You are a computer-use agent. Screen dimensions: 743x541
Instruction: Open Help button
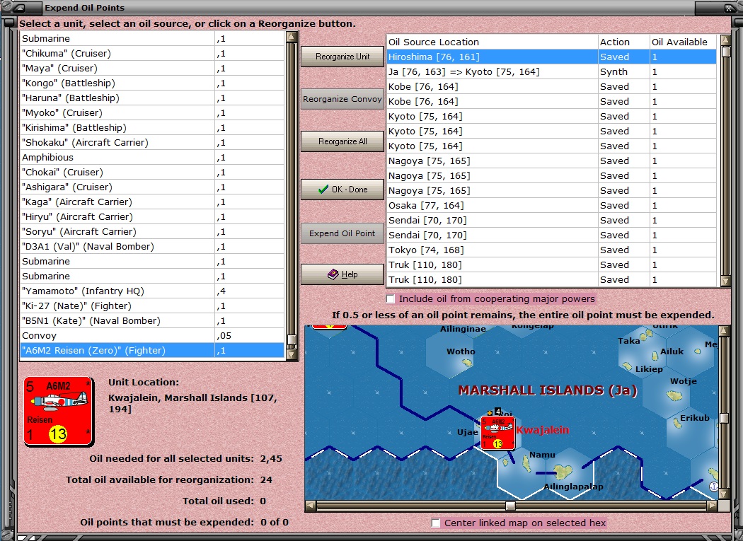click(342, 274)
